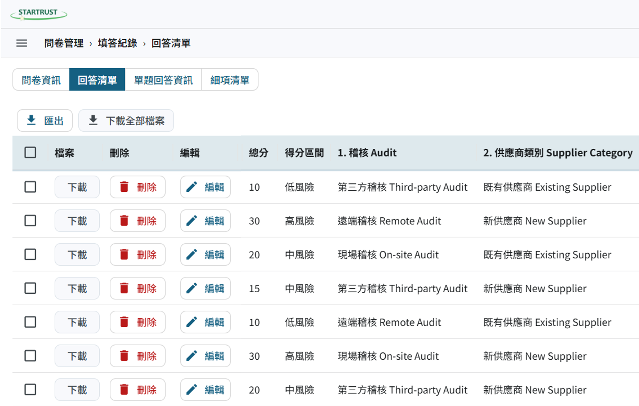Check the 15-point Third-party Audit row checkbox

tap(30, 288)
